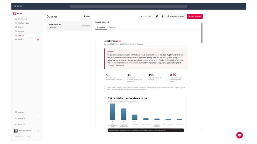The height and width of the screenshot is (144, 257).
Task: Click the Pianifica dossier button
Action: tap(175, 16)
